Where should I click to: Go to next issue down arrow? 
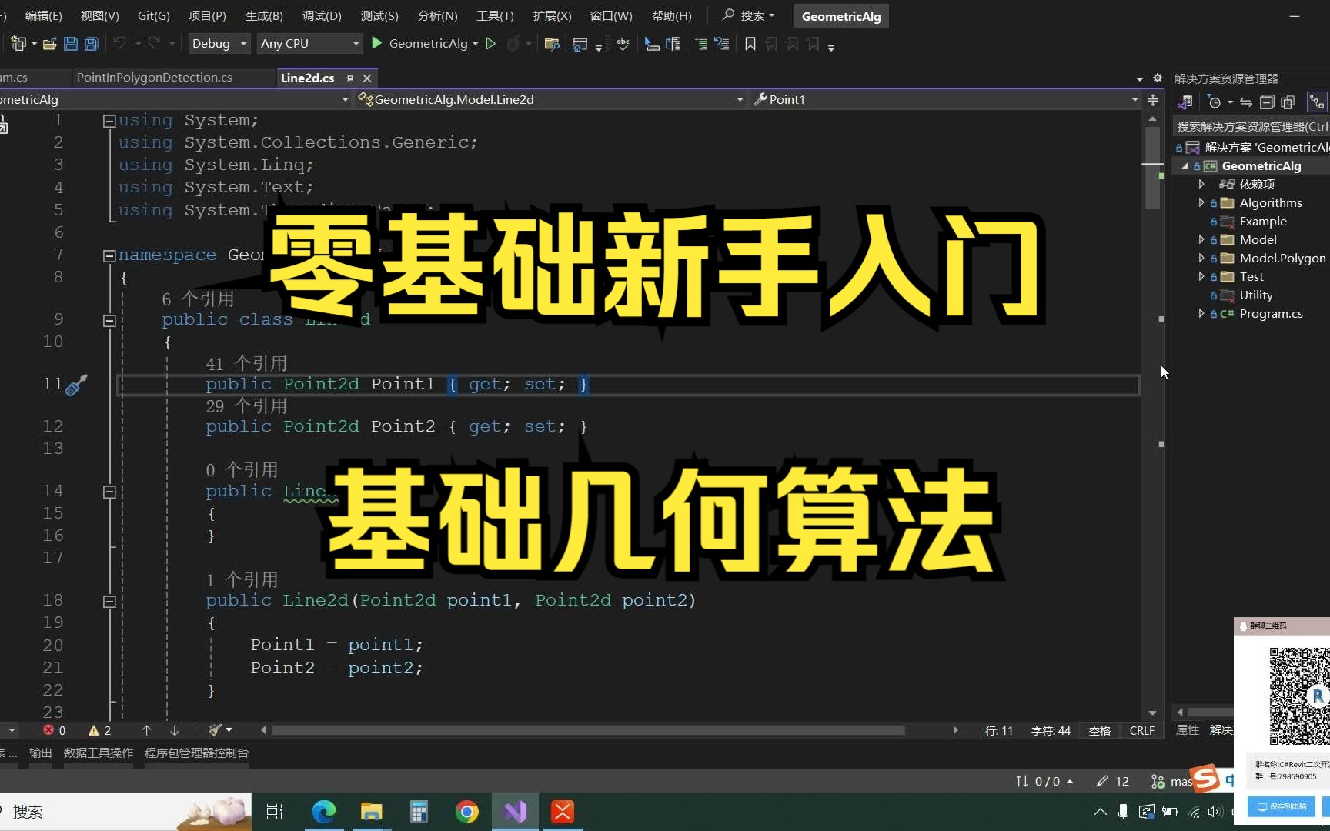175,730
